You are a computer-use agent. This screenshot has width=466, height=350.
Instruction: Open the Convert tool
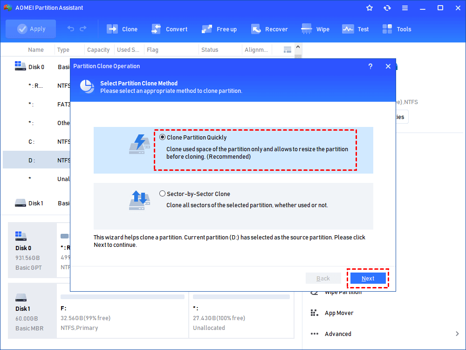point(170,28)
